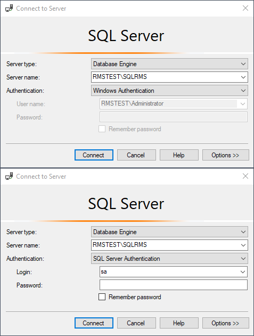Screen dimensions: 254x336
Task: Click the greyed Remember password checkbox in upper dialog
Action: (x=102, y=129)
